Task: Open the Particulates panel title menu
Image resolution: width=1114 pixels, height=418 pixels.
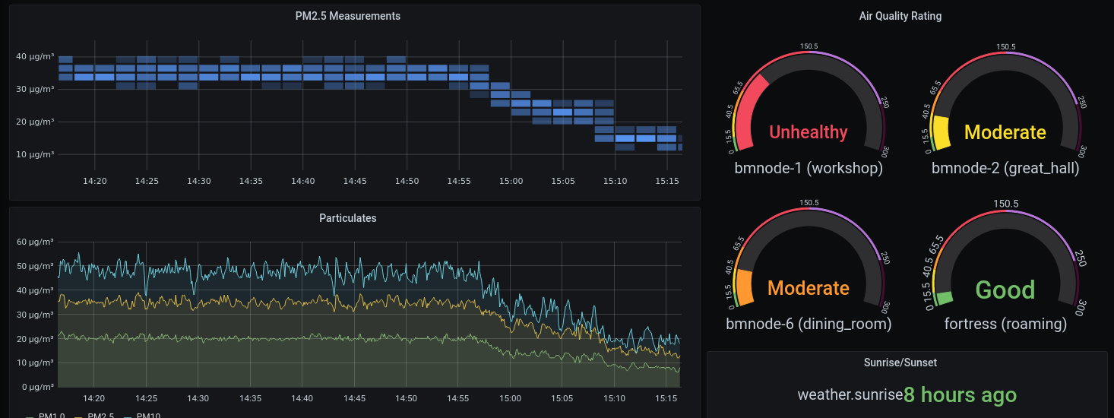Action: pyautogui.click(x=347, y=218)
